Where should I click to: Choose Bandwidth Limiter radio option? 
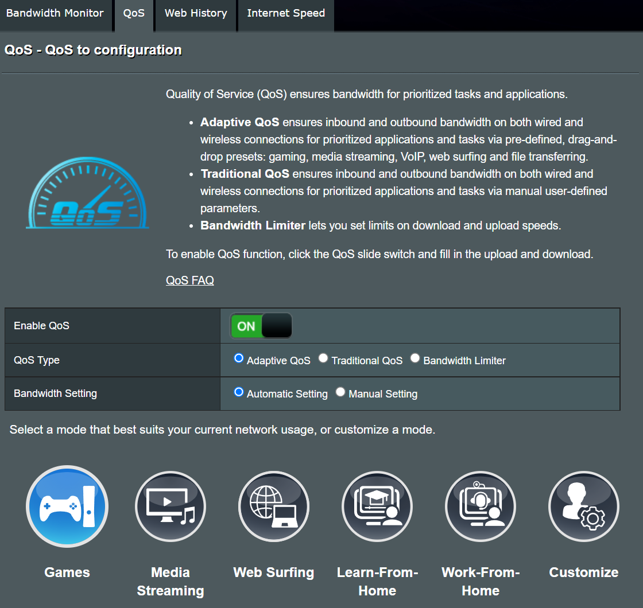coord(415,358)
